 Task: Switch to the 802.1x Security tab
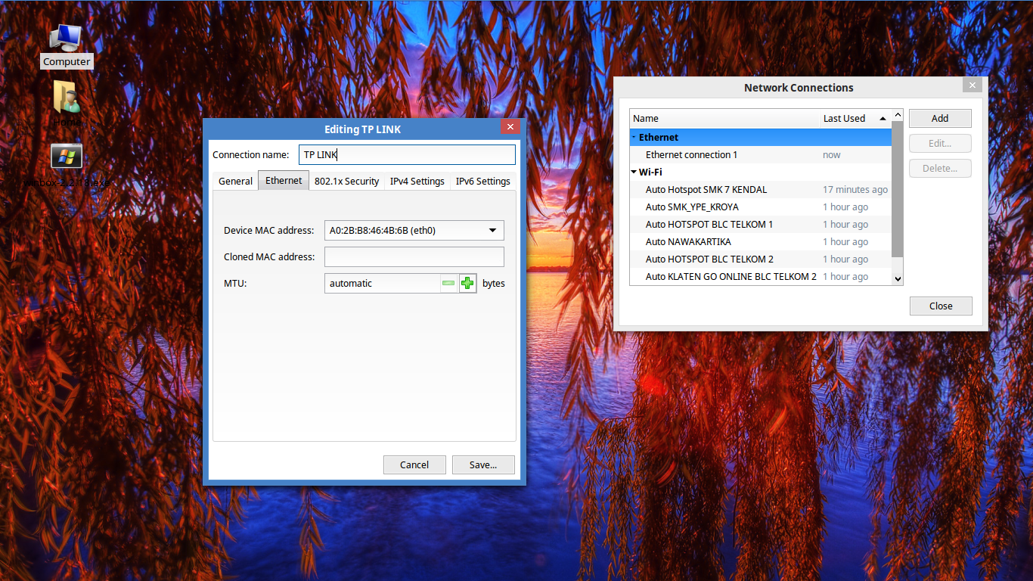pos(347,181)
